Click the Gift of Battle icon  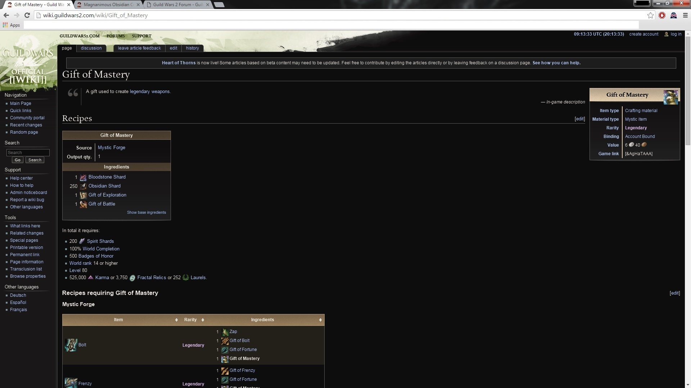click(x=83, y=204)
